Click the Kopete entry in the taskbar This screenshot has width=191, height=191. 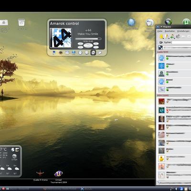pyautogui.click(x=86, y=189)
